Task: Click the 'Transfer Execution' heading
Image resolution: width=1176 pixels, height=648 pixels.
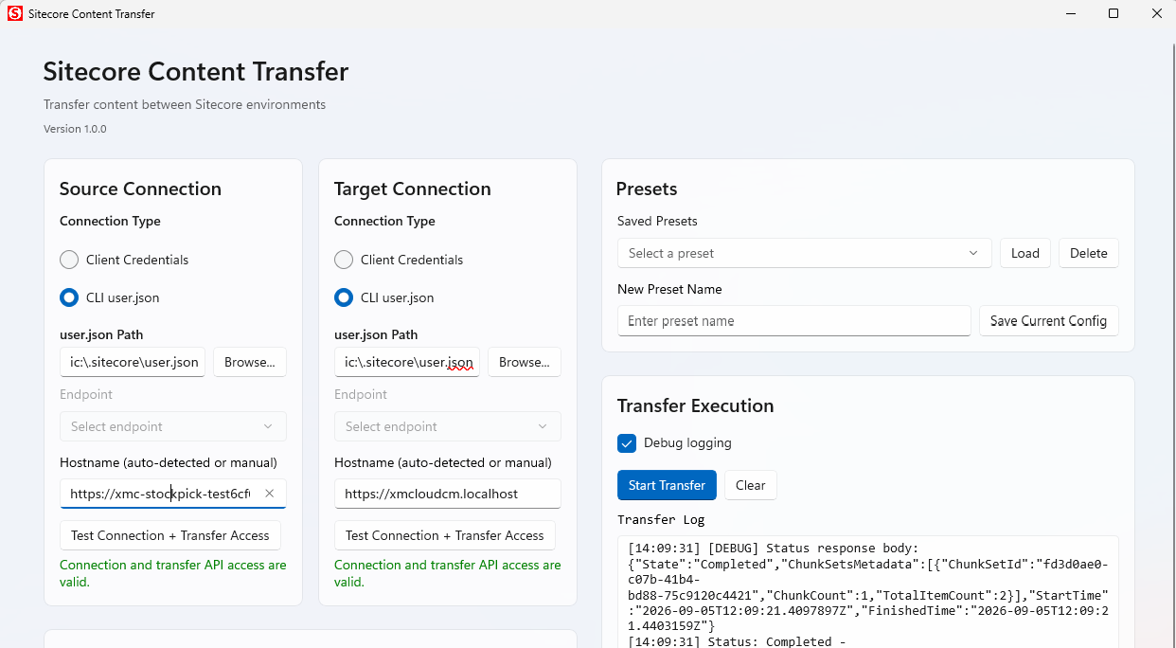Action: 695,405
